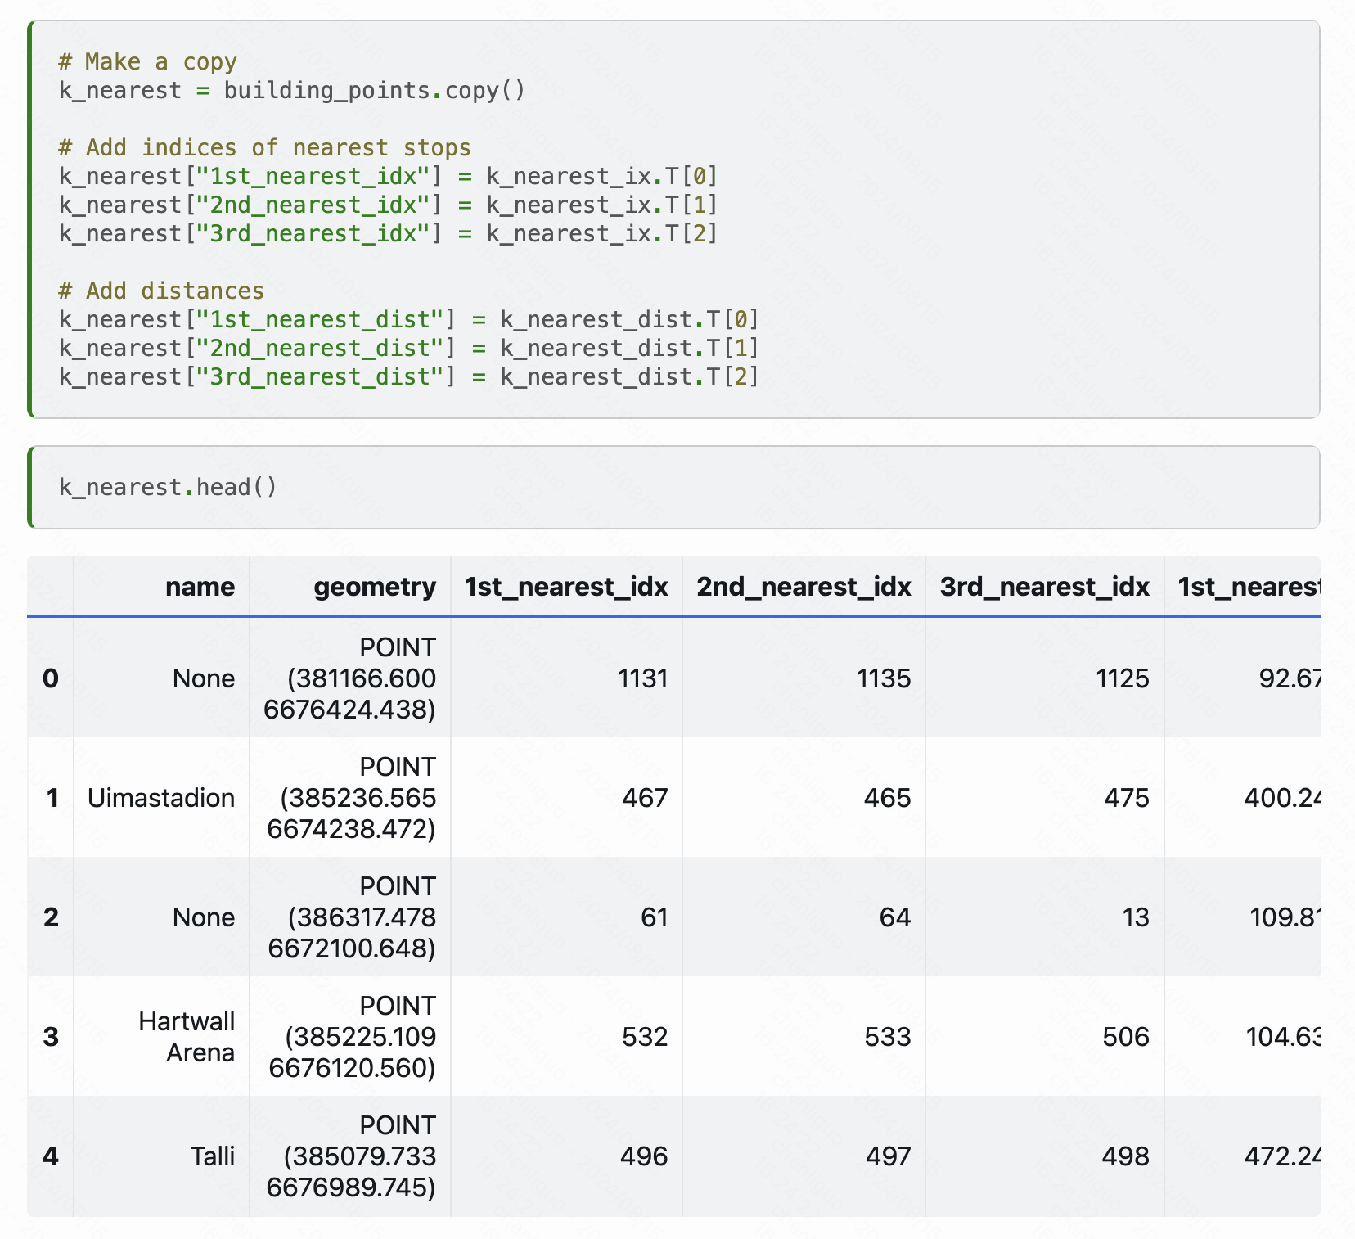The image size is (1355, 1239).
Task: Click the '2nd_nearest_idx' column header
Action: coord(804,587)
